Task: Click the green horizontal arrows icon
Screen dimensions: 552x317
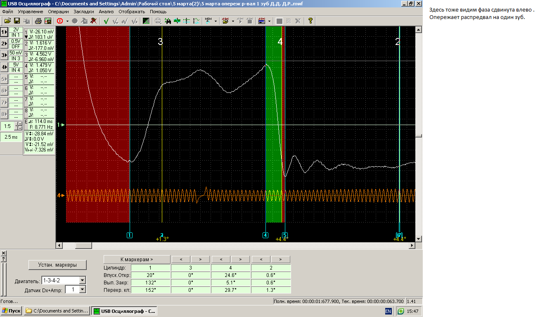Action: (177, 21)
